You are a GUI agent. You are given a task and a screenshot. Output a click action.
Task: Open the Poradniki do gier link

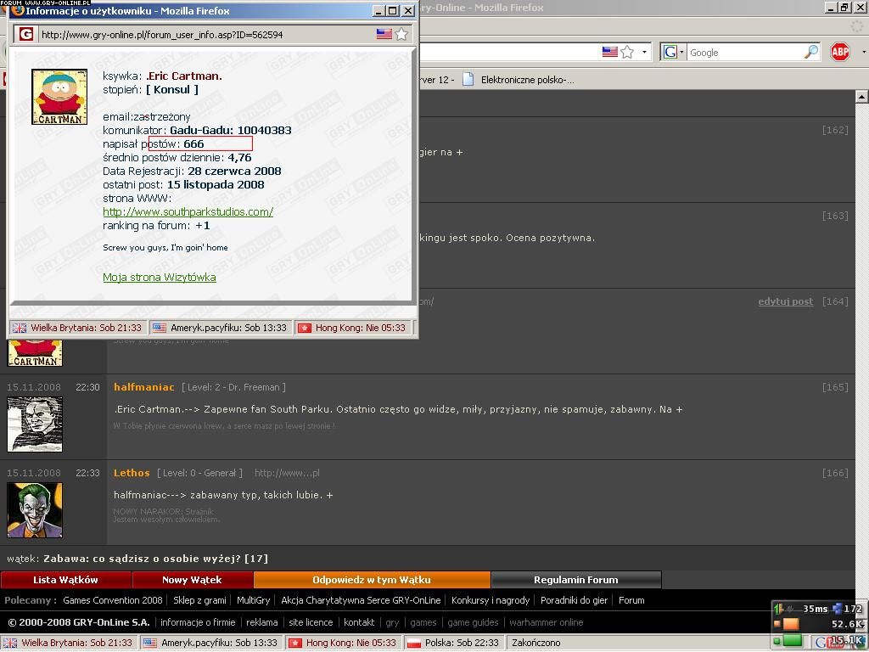(x=575, y=600)
